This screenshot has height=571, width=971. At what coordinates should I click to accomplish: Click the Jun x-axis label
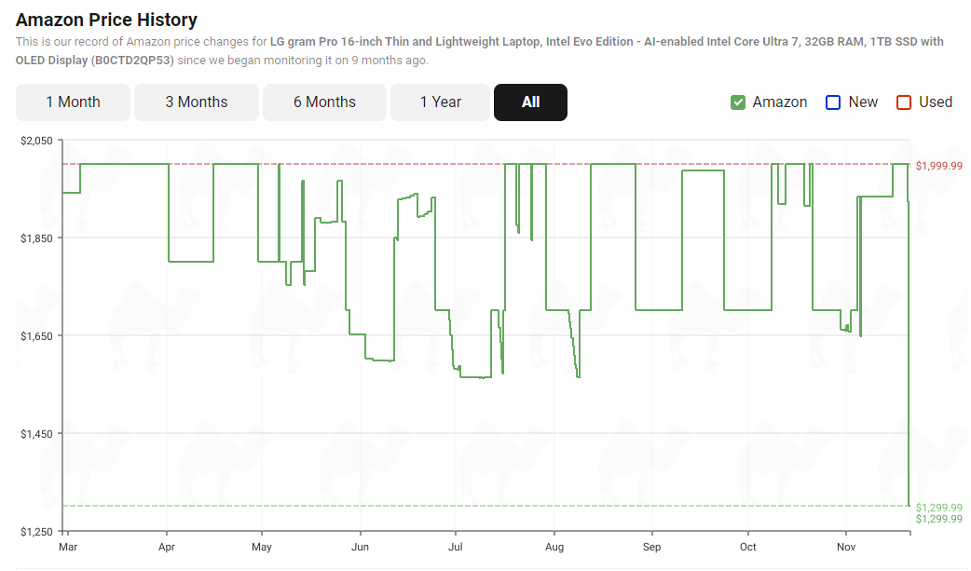(360, 547)
